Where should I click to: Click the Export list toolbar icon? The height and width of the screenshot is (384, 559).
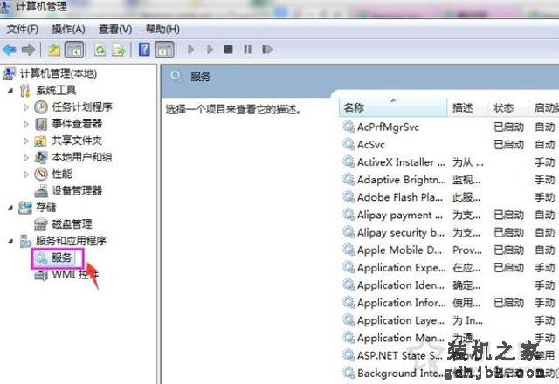(x=119, y=49)
